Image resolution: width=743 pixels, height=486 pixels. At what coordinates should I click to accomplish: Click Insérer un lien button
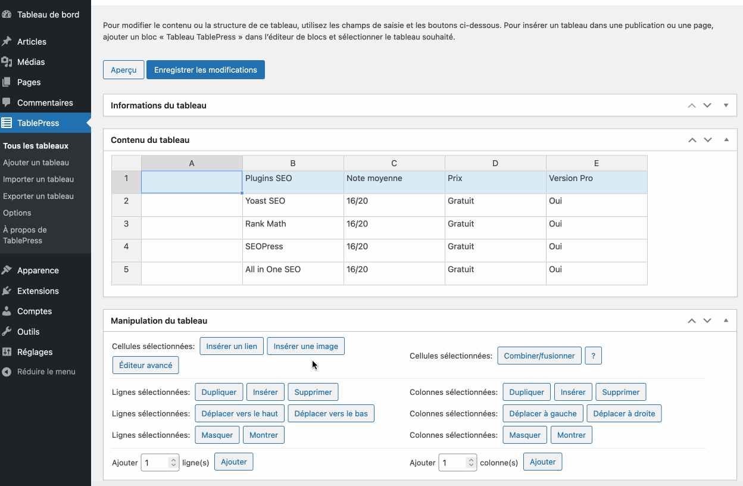coord(232,346)
